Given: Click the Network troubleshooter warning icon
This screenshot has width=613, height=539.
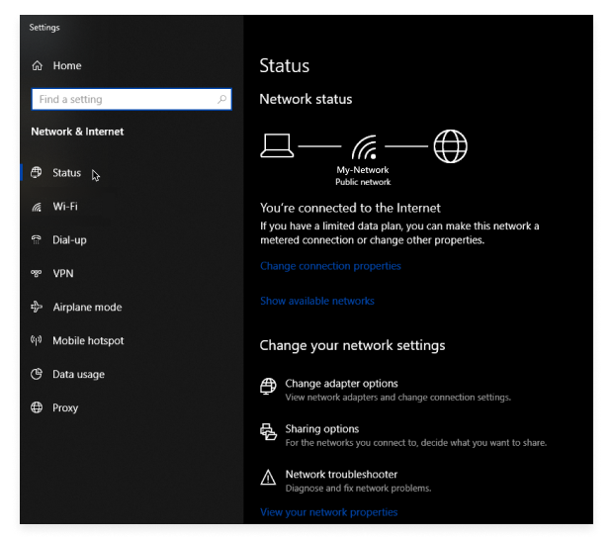Looking at the screenshot, I should point(268,479).
